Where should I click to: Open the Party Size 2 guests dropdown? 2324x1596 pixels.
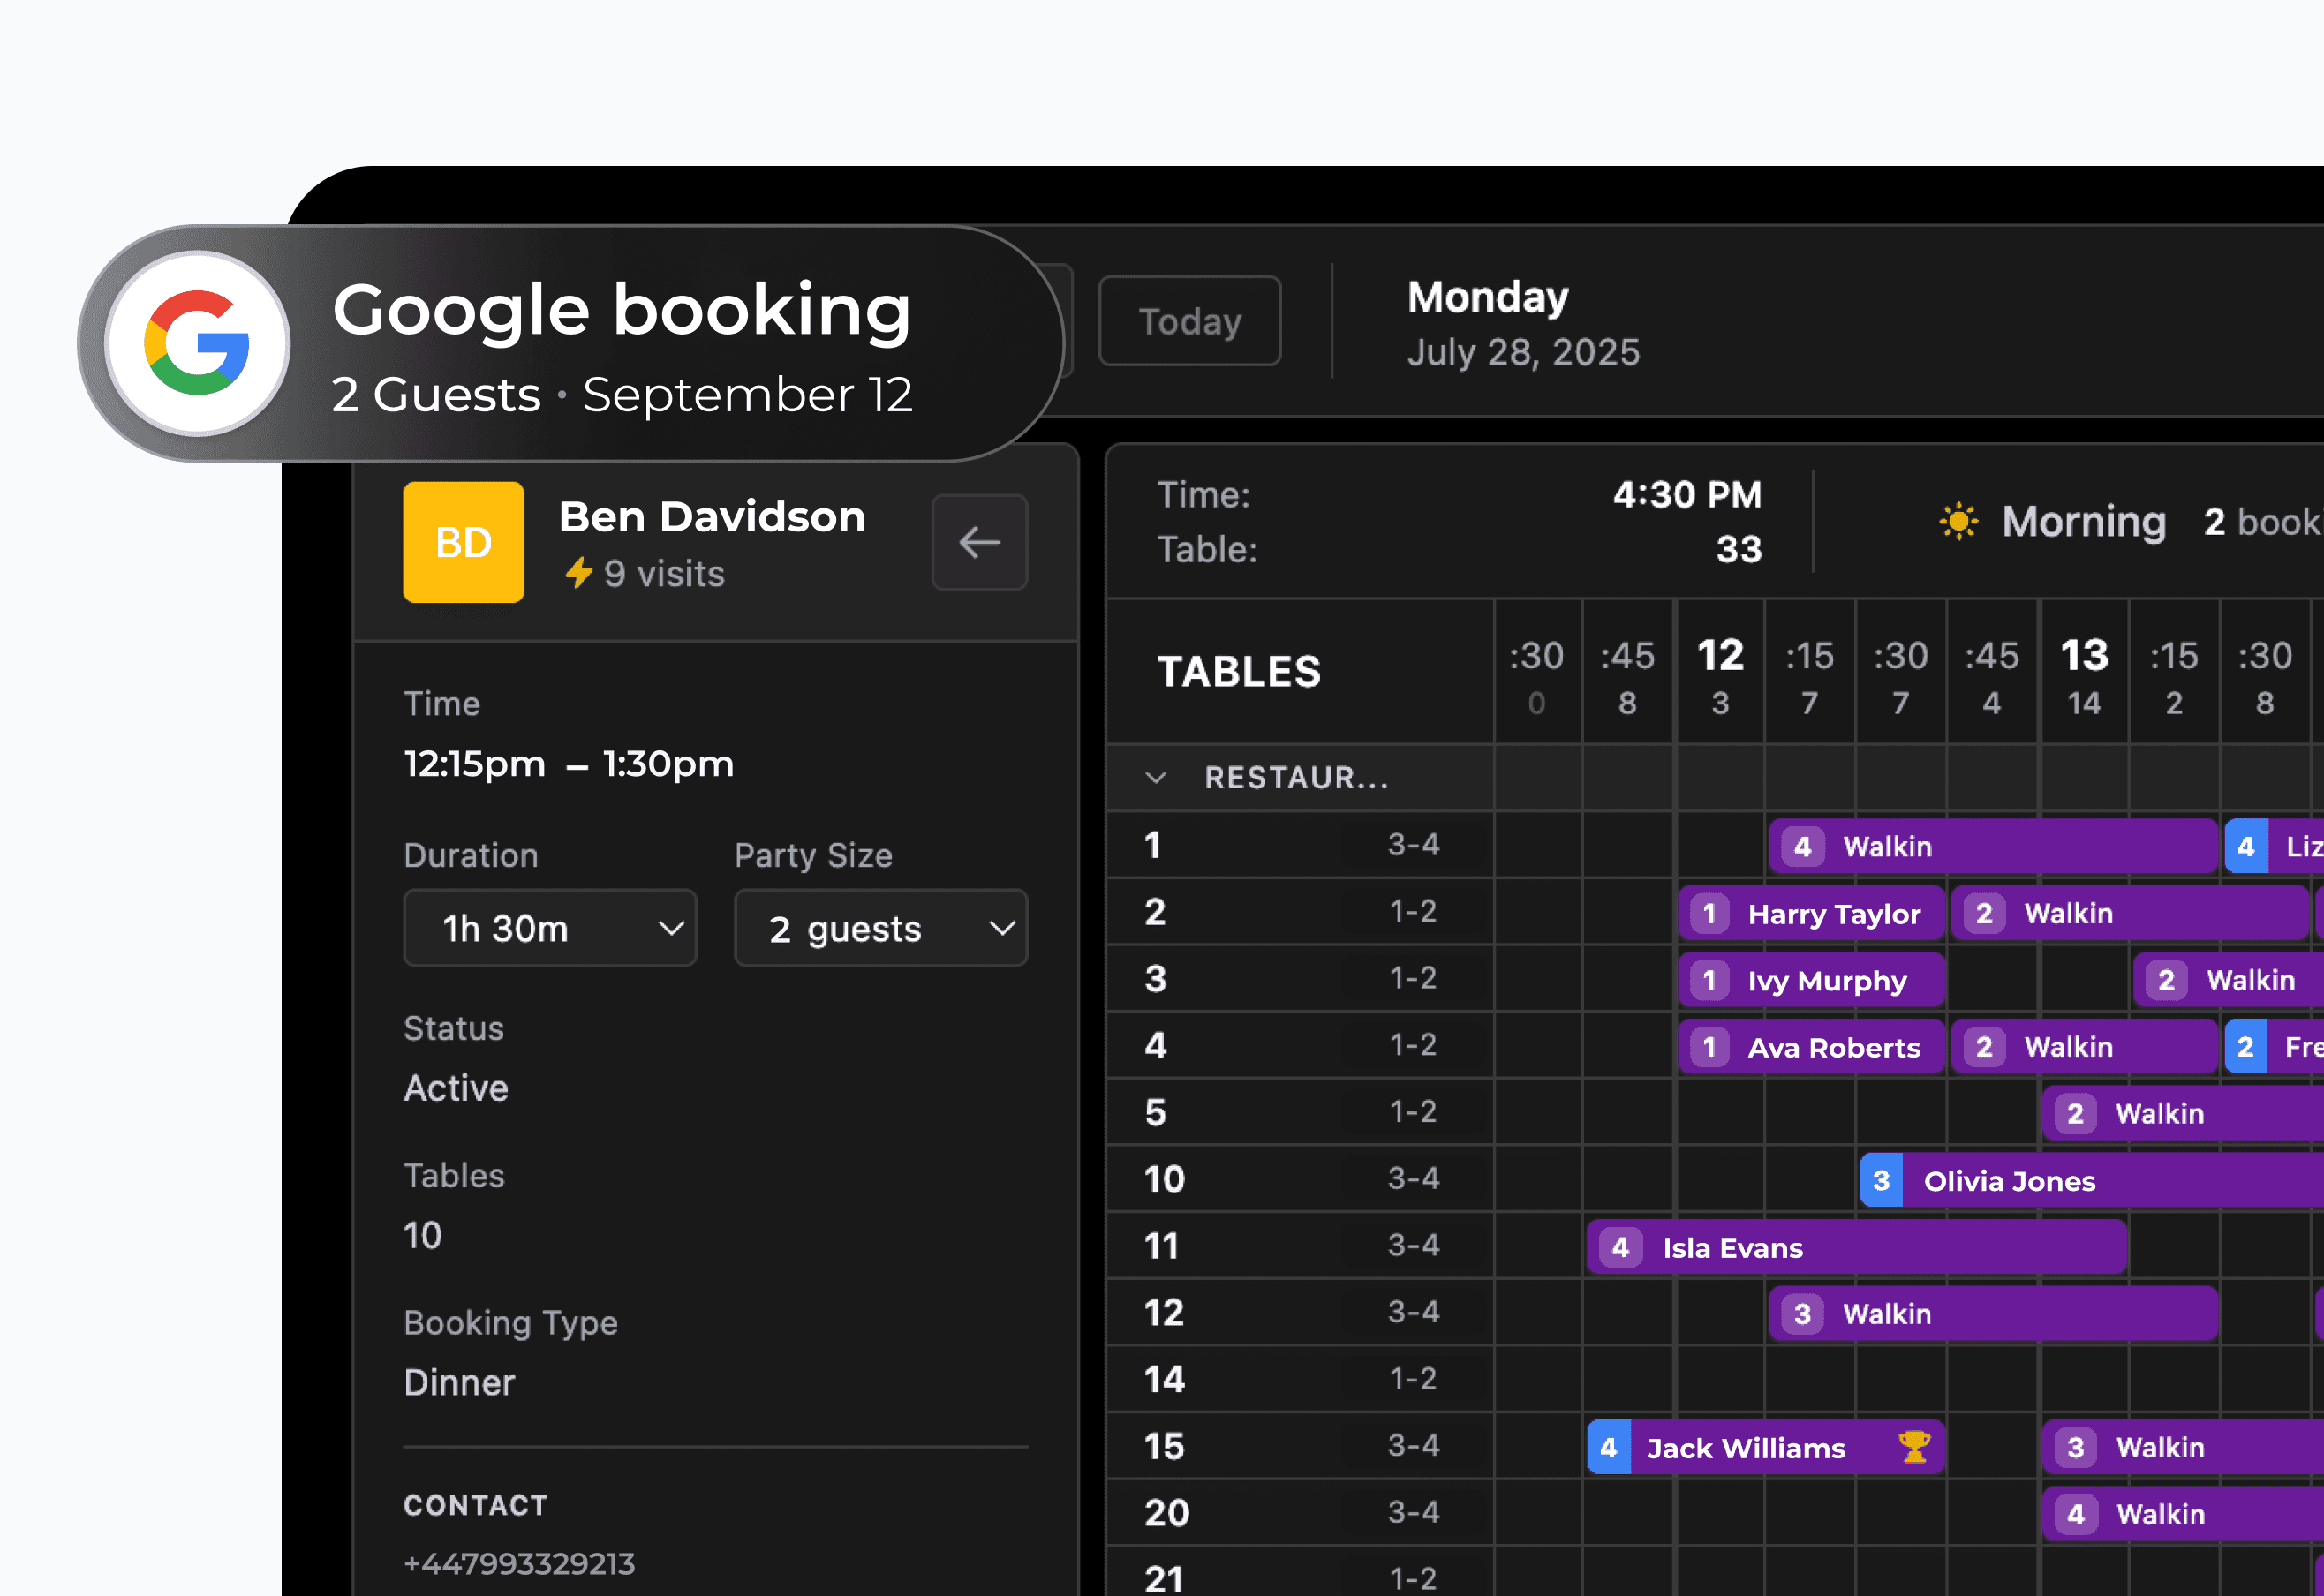pos(880,928)
